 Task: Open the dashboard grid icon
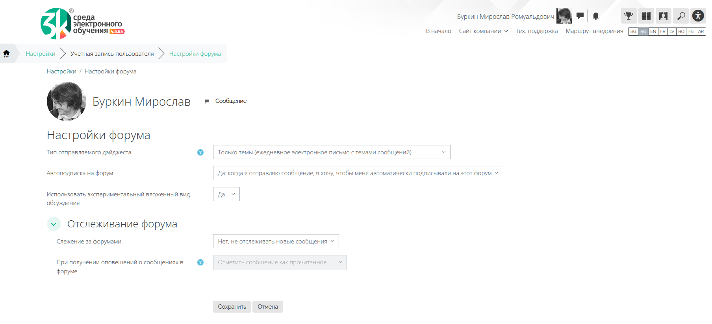pos(646,16)
